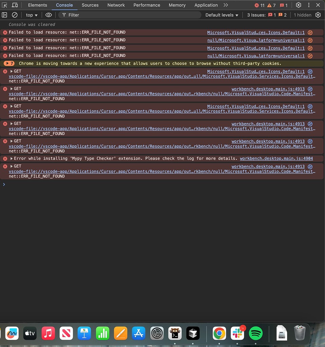Click the console prompt to enter a command
The width and height of the screenshot is (325, 347).
click(x=34, y=184)
